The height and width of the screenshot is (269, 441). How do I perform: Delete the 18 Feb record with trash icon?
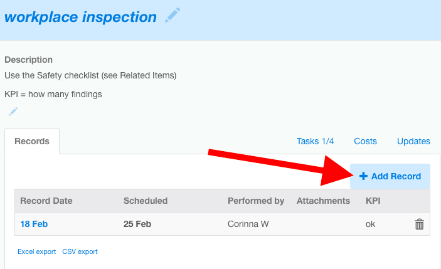tap(419, 224)
